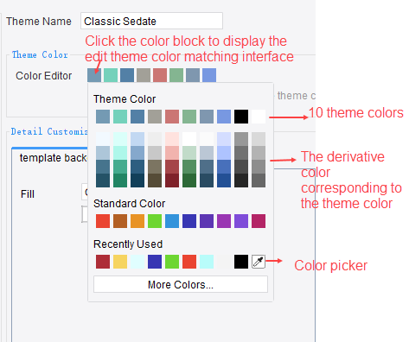
Task: Pick black in Recently Used
Action: 241,262
